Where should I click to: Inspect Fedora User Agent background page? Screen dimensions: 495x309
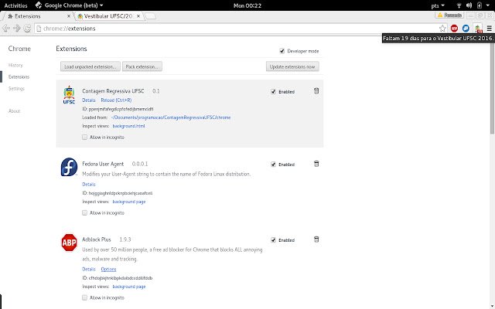[129, 202]
